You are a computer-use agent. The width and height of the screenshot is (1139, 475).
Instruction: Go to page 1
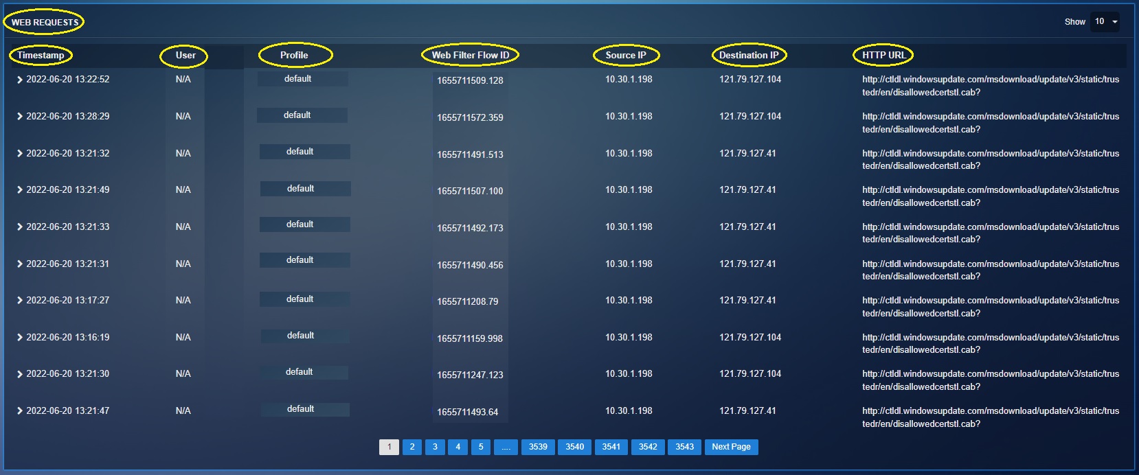[389, 447]
